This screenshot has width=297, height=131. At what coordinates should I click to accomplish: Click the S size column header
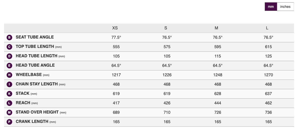[166, 28]
